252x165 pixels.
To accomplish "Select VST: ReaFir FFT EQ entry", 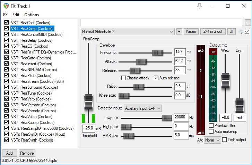I will click(x=43, y=52).
